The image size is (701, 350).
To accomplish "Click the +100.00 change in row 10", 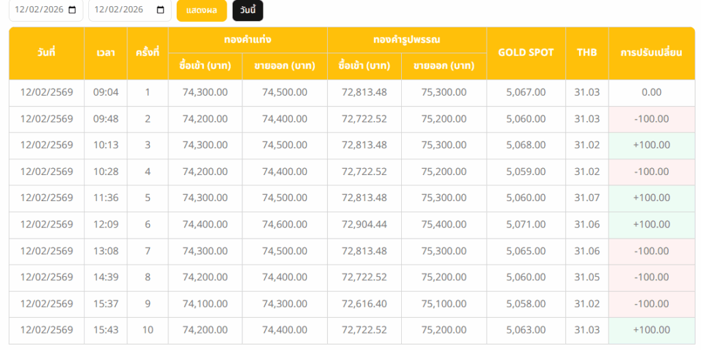I will [x=652, y=330].
